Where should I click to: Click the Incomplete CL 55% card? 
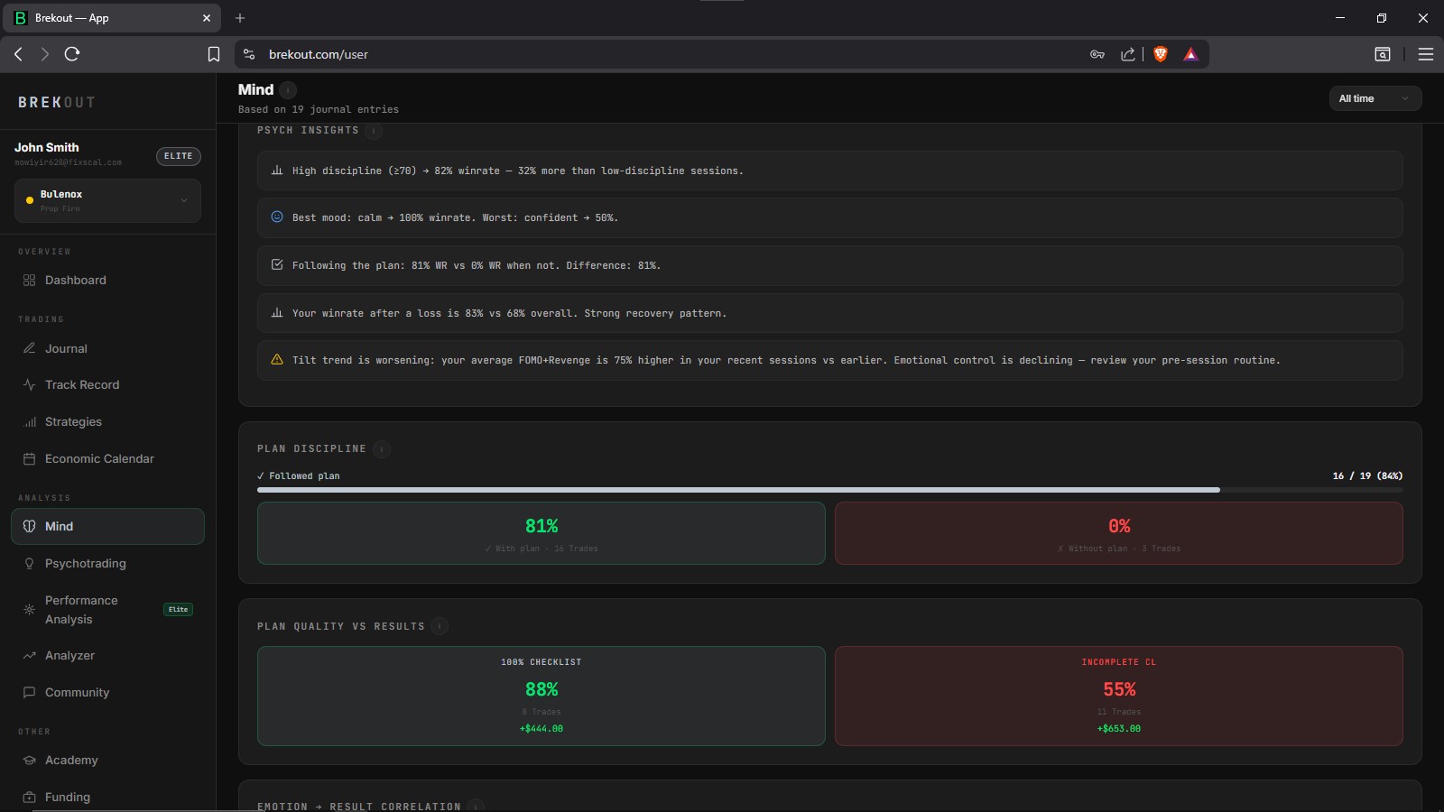point(1119,696)
